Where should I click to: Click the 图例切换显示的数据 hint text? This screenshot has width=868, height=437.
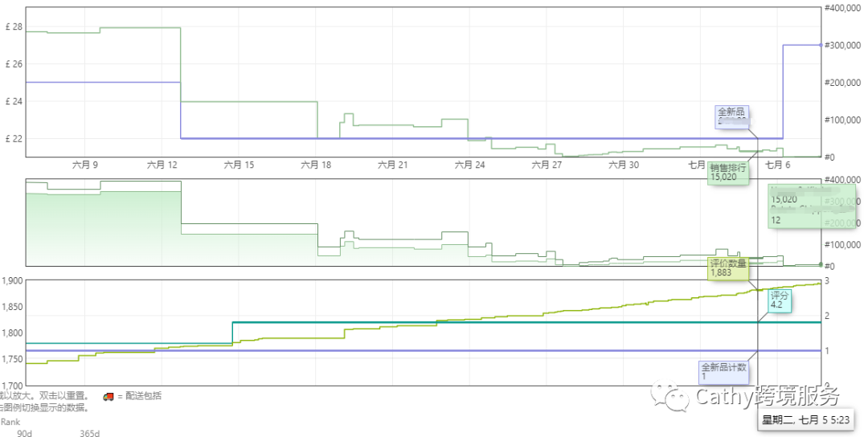[45, 408]
